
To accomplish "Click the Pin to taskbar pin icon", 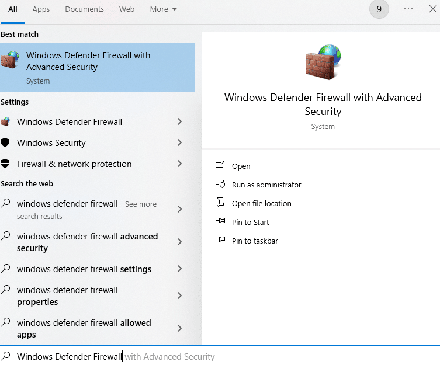I will click(220, 239).
